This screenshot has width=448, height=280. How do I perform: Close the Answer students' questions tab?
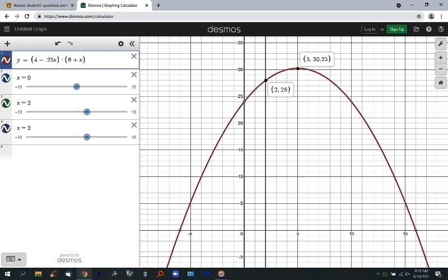[x=72, y=5]
